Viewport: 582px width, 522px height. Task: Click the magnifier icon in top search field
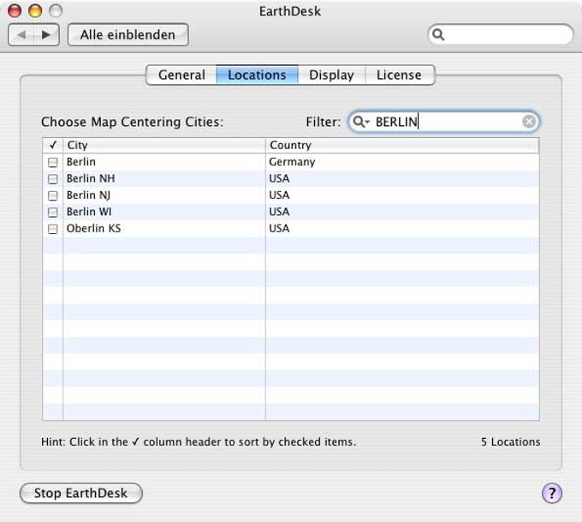pos(438,34)
